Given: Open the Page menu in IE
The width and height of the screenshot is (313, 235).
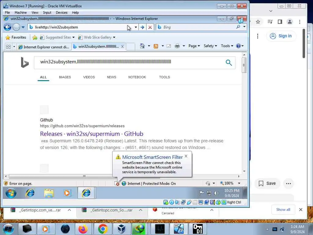Looking at the screenshot, I should tap(194, 46).
